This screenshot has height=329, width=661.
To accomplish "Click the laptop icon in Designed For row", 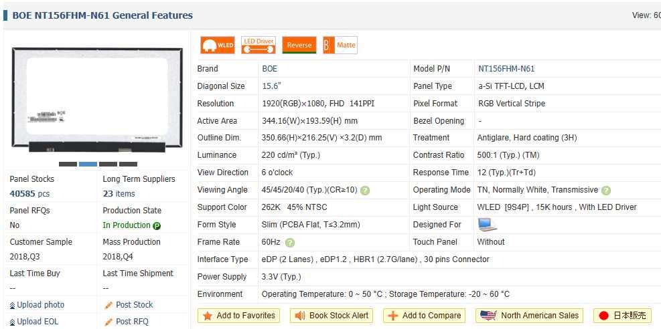I will coord(488,225).
